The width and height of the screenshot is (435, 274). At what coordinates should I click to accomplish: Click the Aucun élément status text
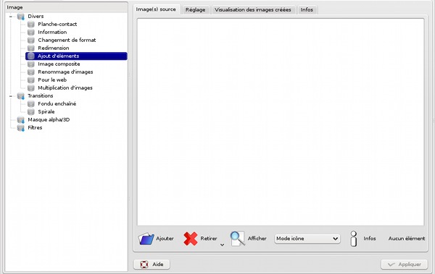407,239
